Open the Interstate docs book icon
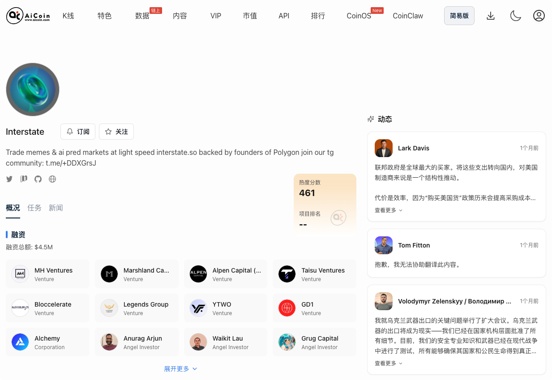The image size is (552, 380). tap(24, 179)
